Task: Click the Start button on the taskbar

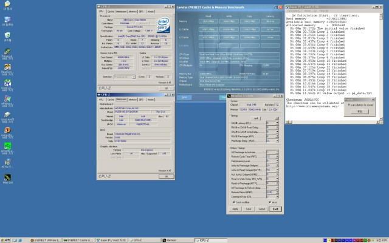Action: point(5,241)
